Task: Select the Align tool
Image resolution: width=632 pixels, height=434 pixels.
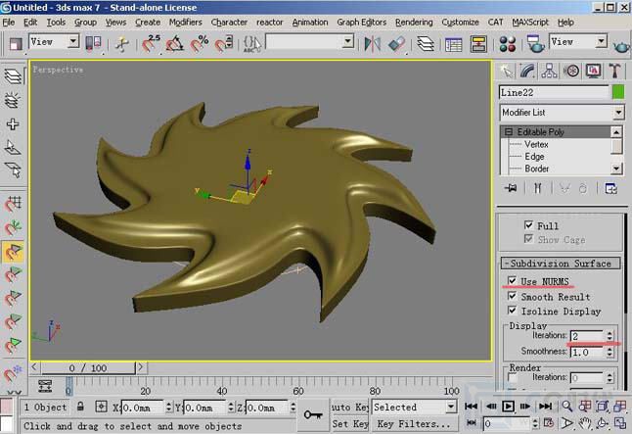Action: (396, 44)
